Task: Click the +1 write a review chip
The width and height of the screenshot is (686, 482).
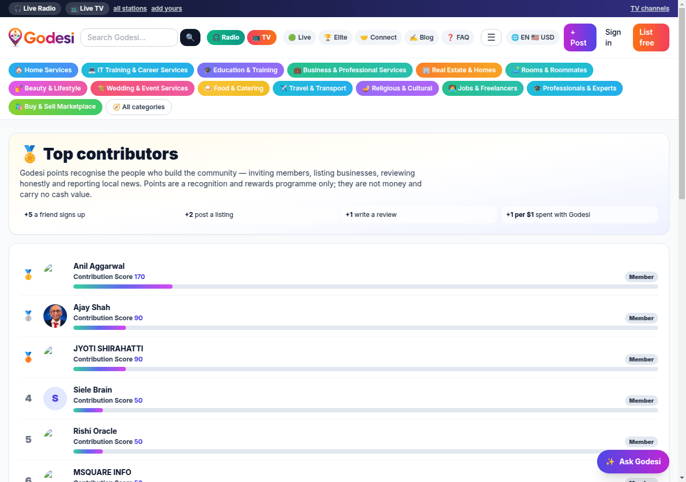Action: (x=419, y=215)
